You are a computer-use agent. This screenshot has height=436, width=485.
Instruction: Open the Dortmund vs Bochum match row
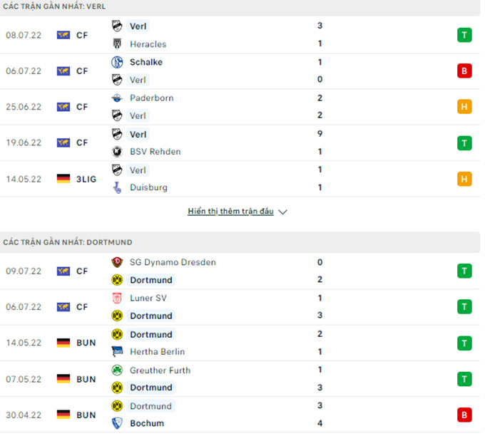[x=240, y=416]
